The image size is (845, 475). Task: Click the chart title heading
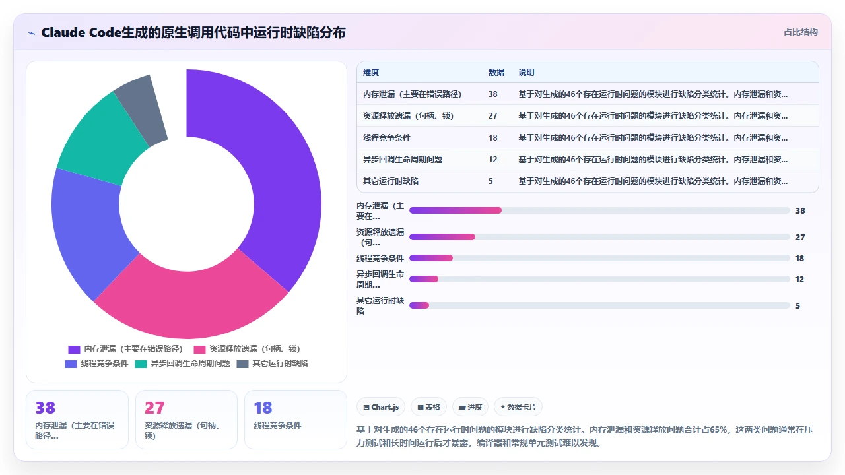tap(193, 32)
